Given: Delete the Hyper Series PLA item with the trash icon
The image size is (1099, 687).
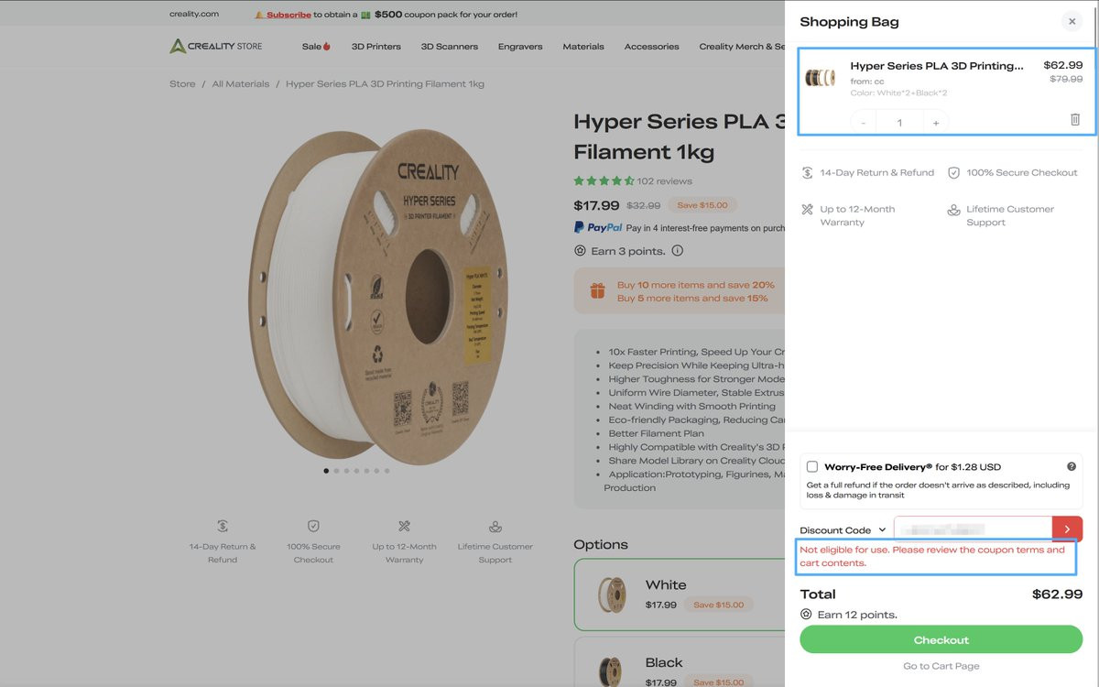Looking at the screenshot, I should click(x=1075, y=120).
